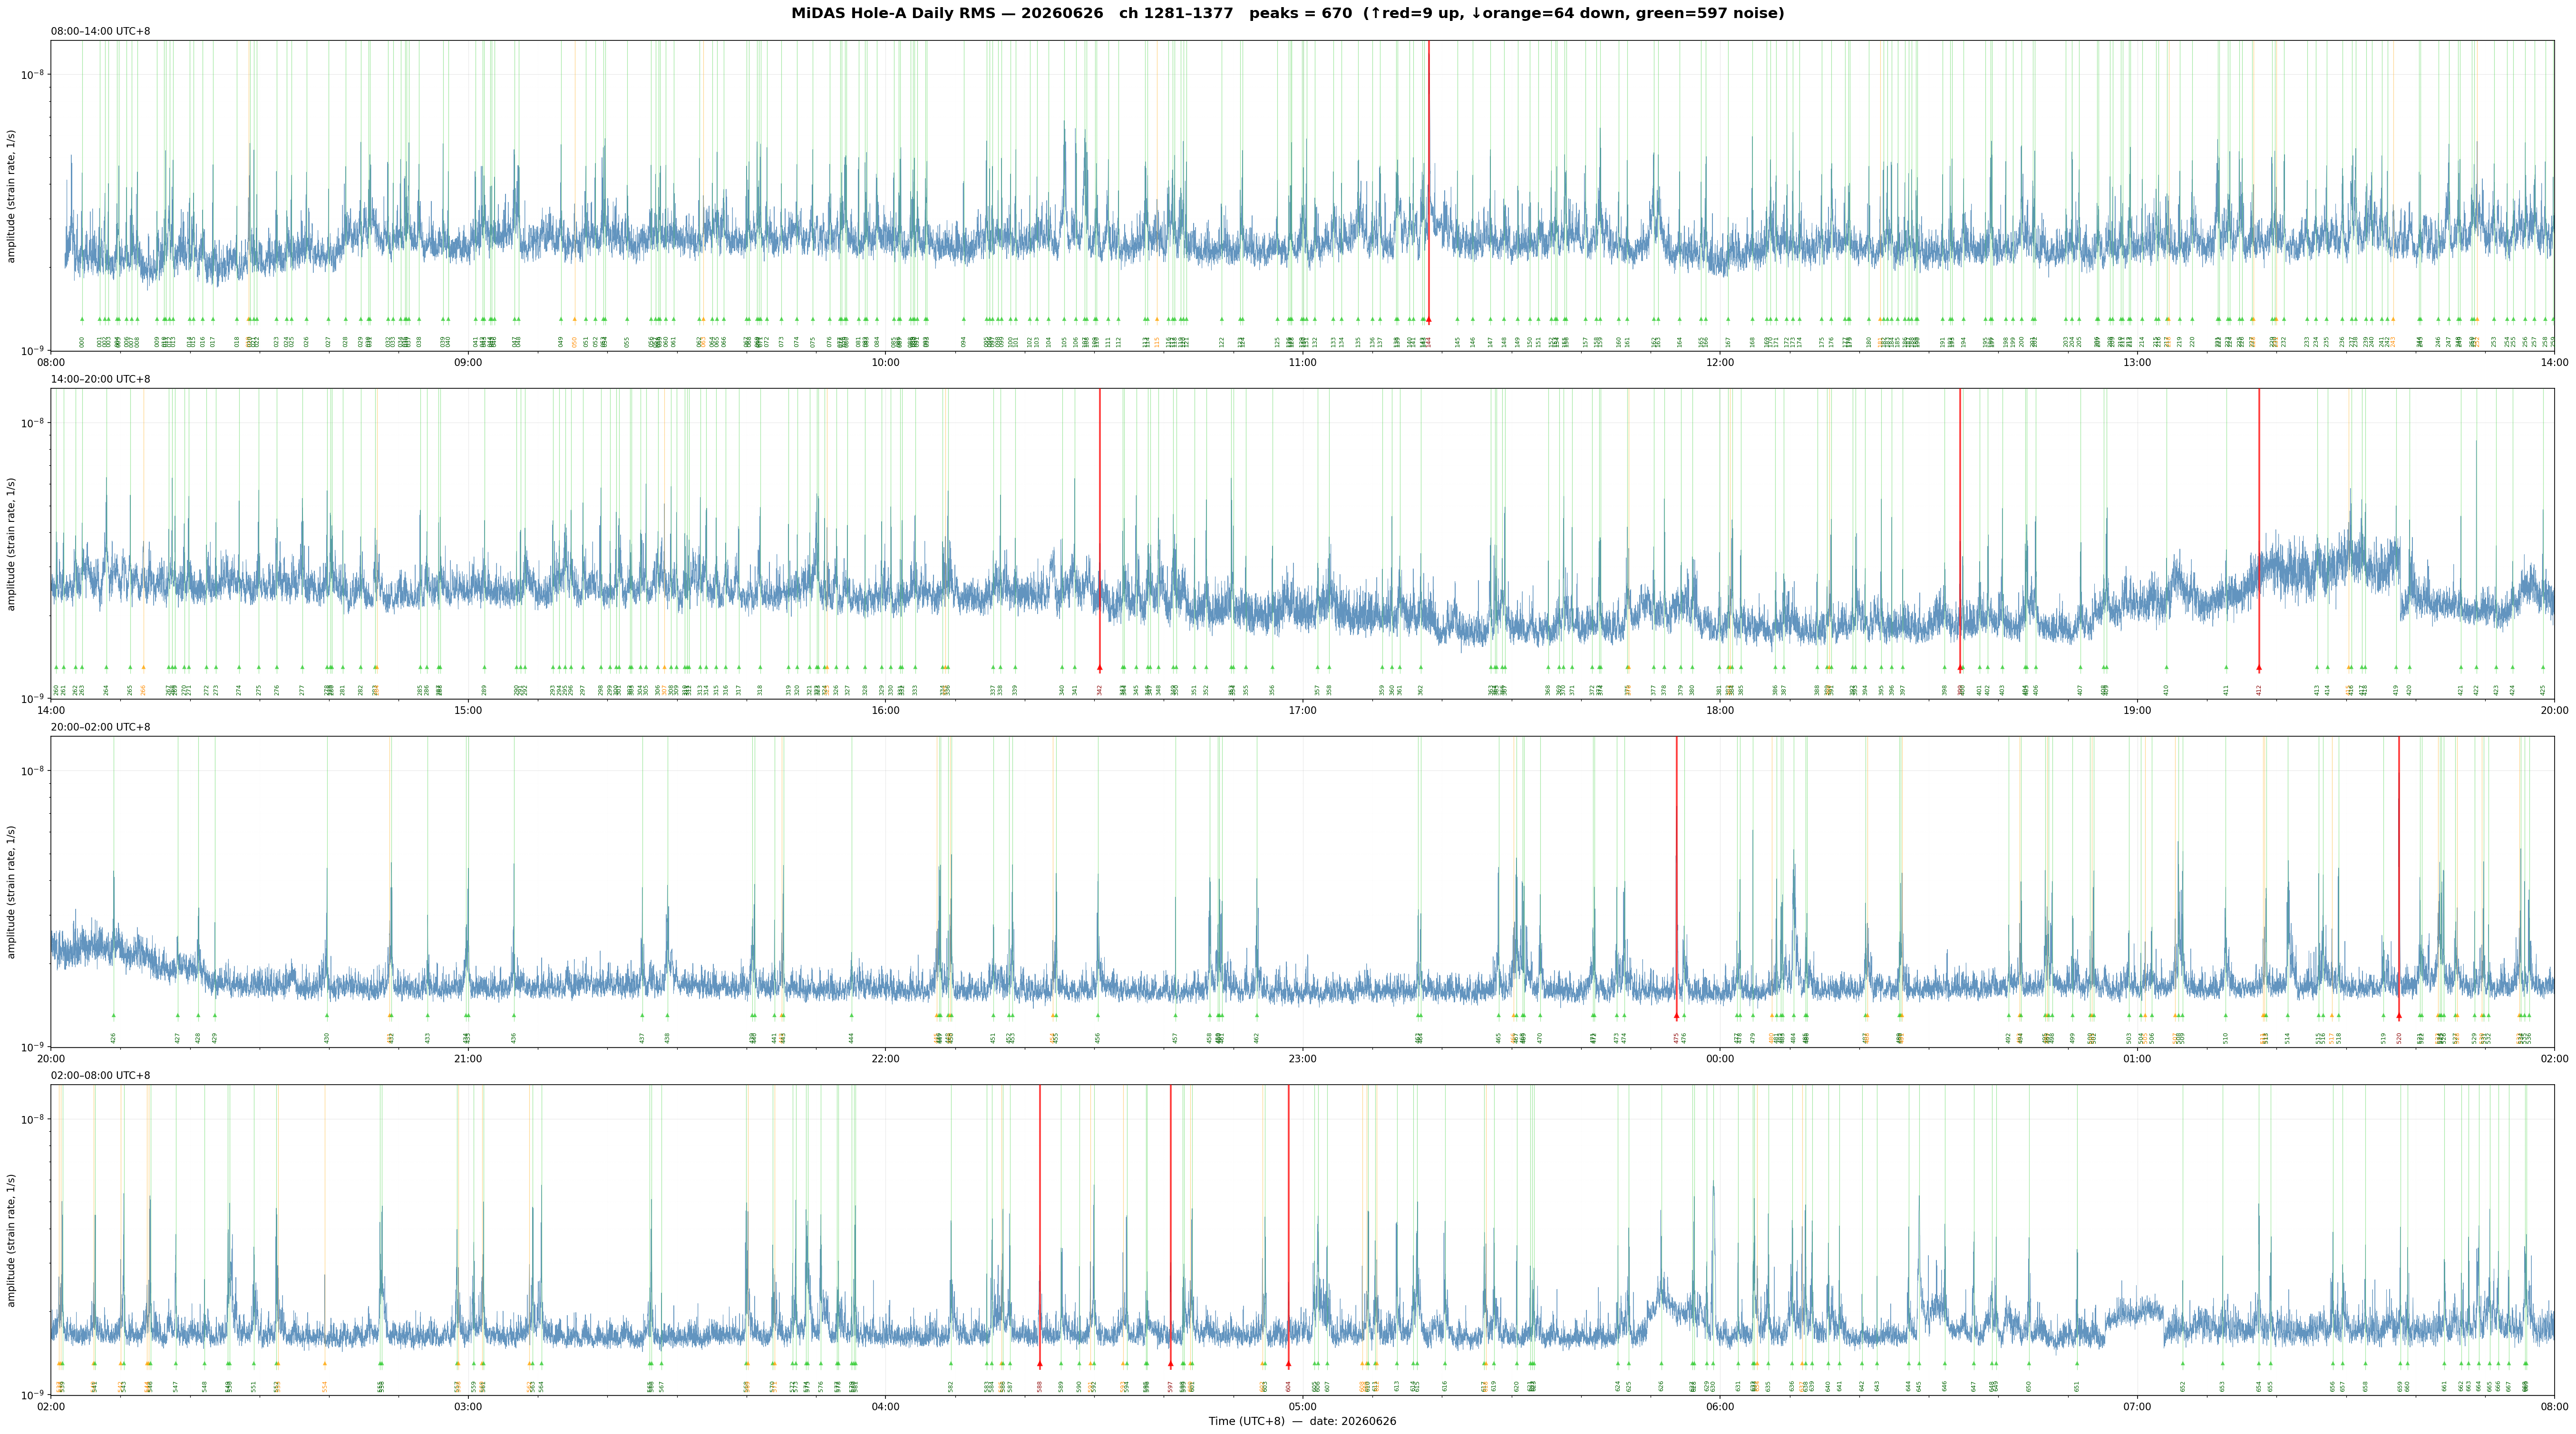2576x1434 pixels.
Task: Select the amplitude y-axis label of the 08:00–14:00 panel
Action: [x=12, y=196]
